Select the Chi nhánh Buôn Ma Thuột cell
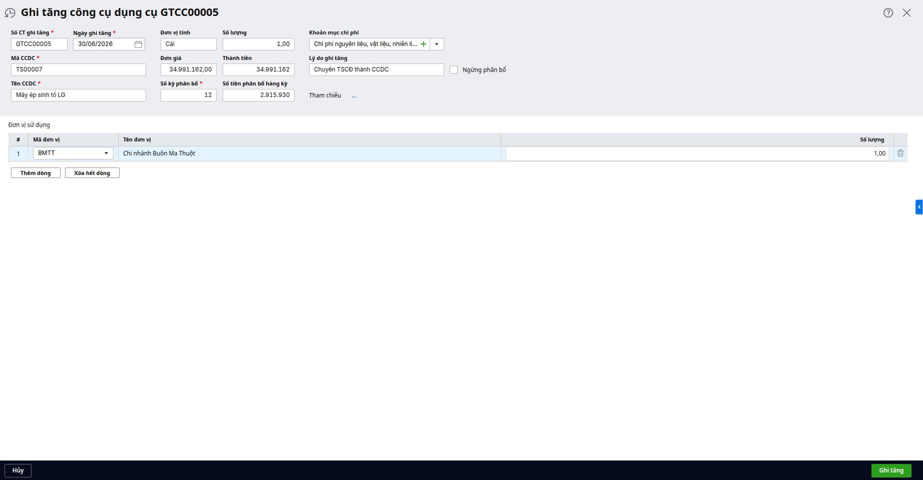This screenshot has width=923, height=480. pos(309,153)
